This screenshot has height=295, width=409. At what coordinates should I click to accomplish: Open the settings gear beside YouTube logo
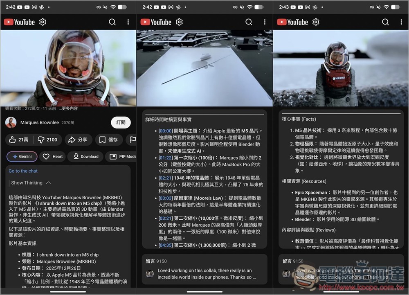(x=43, y=22)
